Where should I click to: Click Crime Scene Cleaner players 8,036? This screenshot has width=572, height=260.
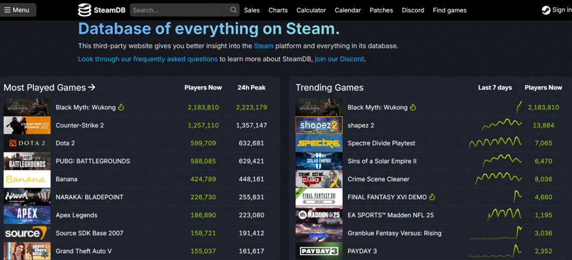tap(543, 179)
